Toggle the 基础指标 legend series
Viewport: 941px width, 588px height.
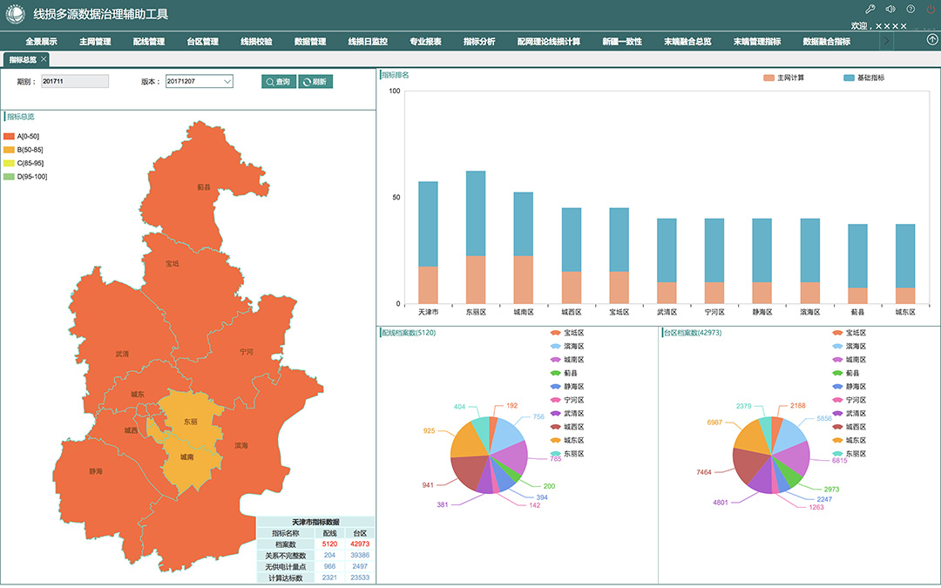point(863,78)
